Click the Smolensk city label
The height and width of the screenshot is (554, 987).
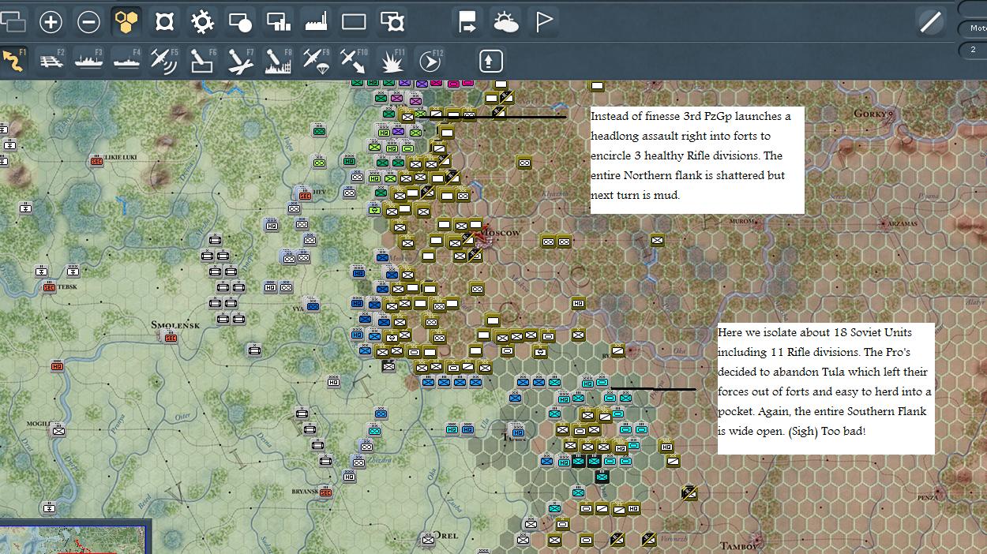pyautogui.click(x=175, y=324)
